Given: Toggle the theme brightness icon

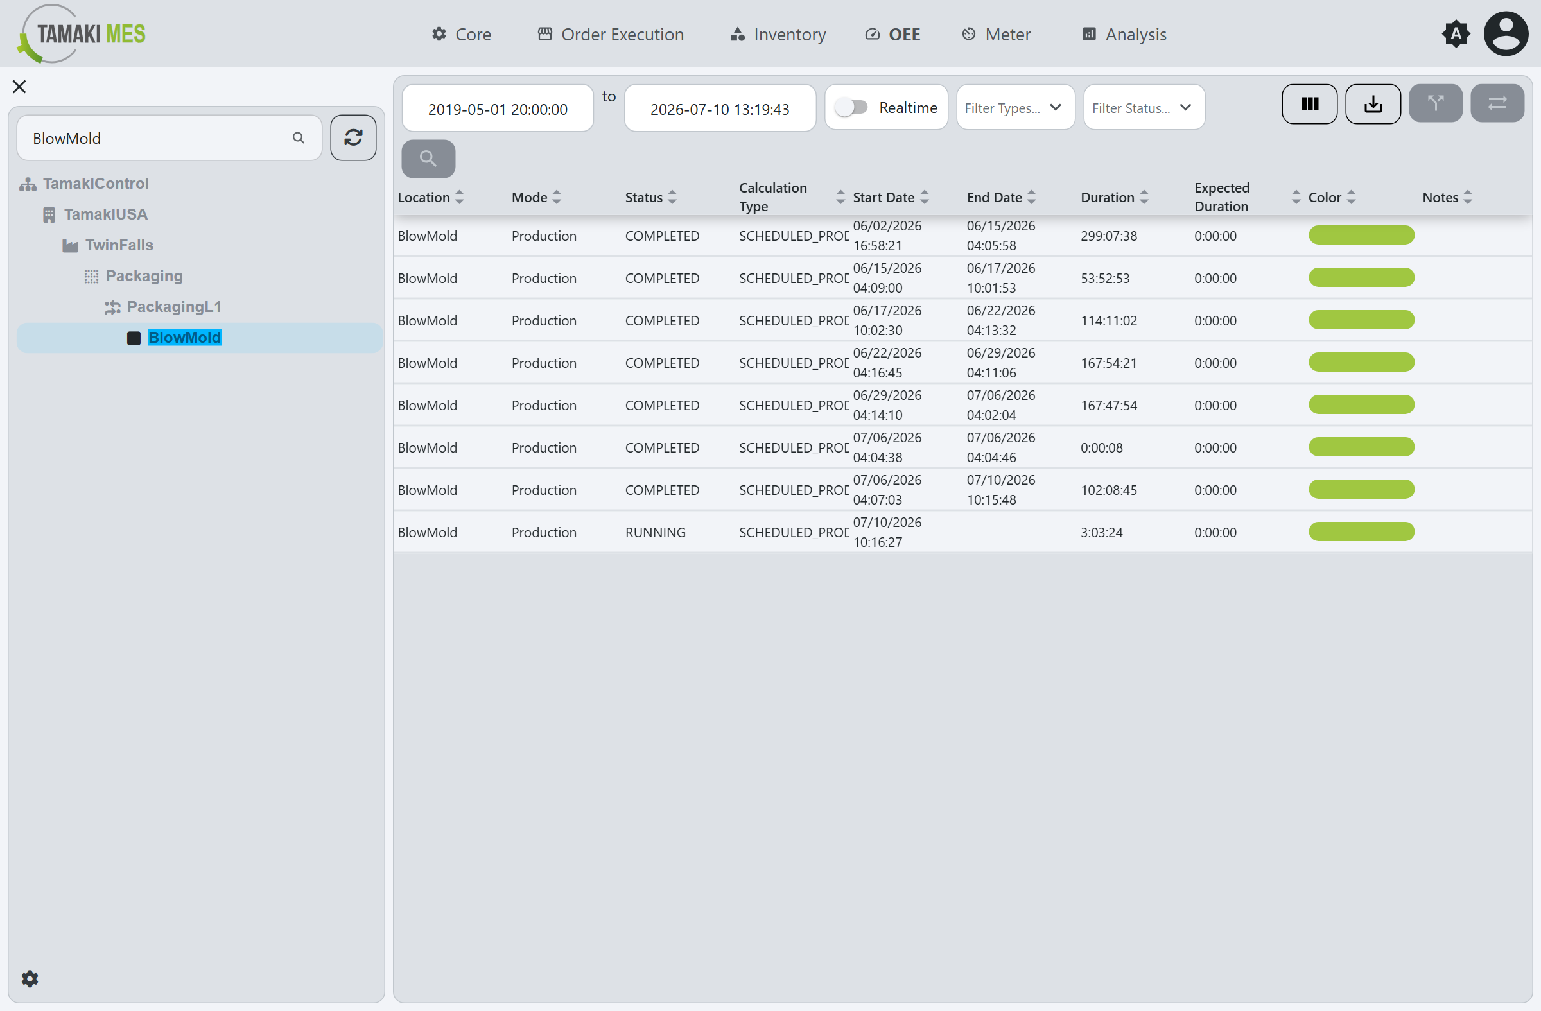Looking at the screenshot, I should click(1456, 33).
